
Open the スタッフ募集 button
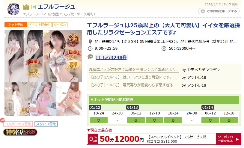[x=46, y=124]
